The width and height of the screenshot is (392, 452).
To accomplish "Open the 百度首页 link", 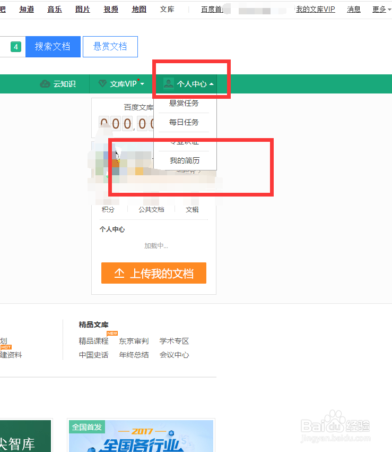I will pos(213,9).
